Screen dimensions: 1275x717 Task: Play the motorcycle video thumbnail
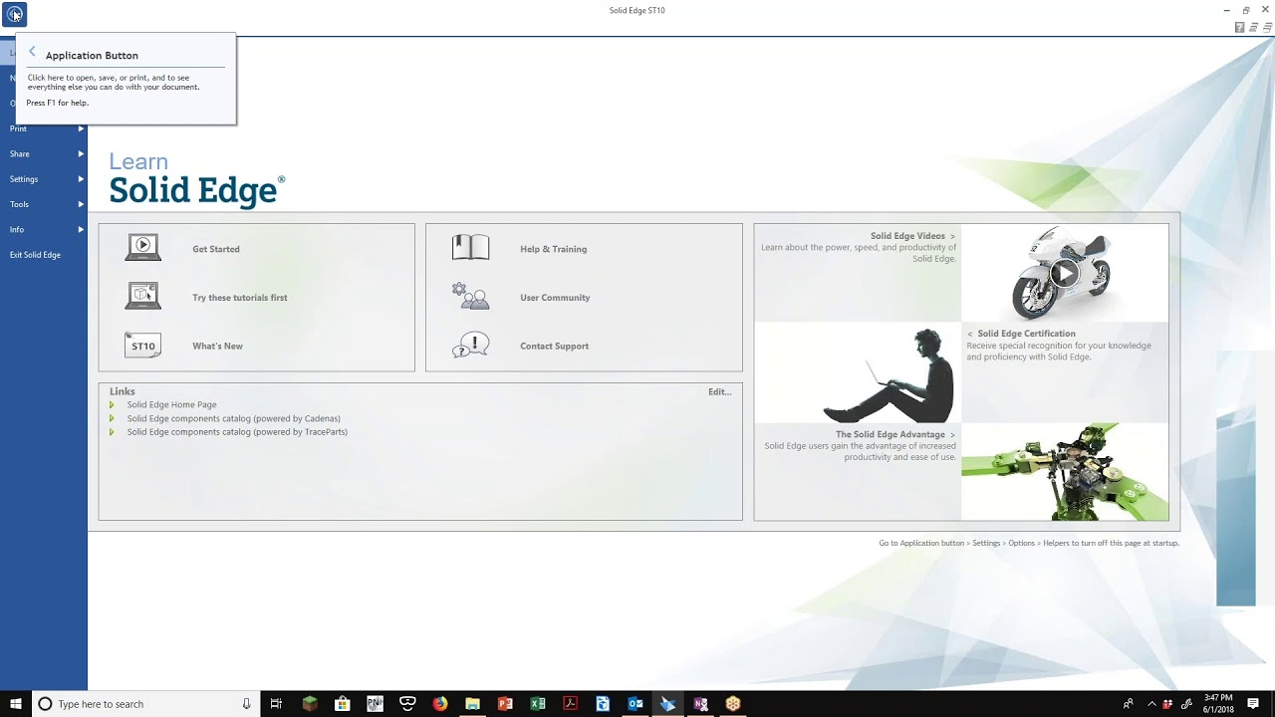1065,273
